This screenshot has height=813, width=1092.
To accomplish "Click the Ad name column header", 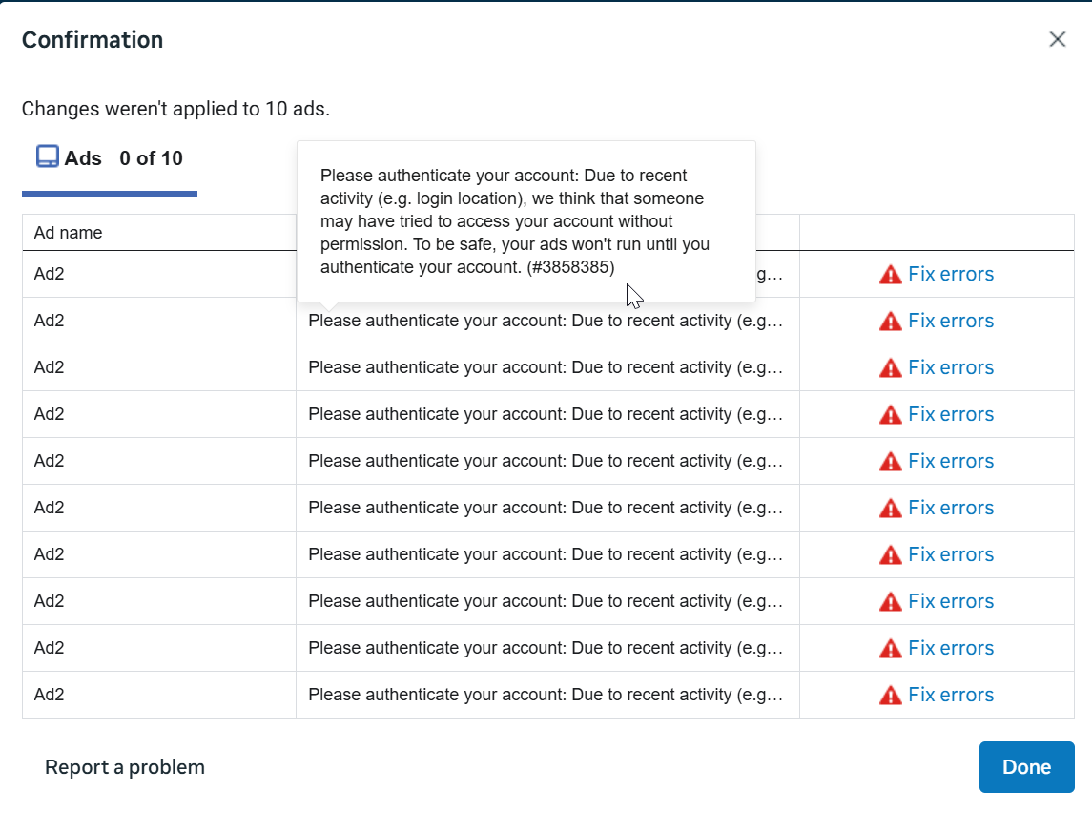I will click(69, 233).
